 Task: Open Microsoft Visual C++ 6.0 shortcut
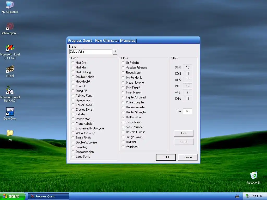[10, 52]
